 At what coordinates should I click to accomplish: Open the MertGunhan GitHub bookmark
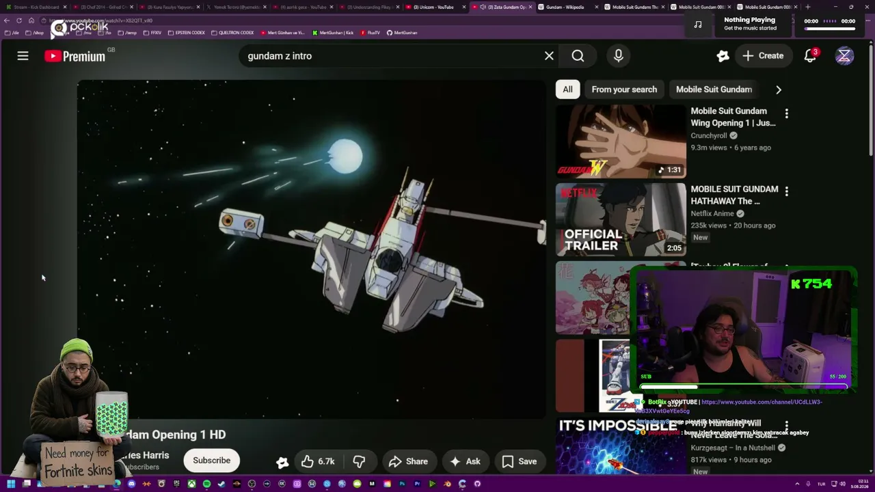(402, 33)
